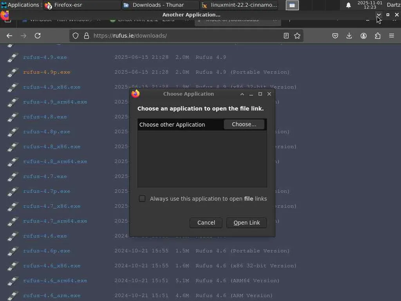Click the file icon beside rufus-4.8.exe
The height and width of the screenshot is (301, 401).
[x=13, y=117]
